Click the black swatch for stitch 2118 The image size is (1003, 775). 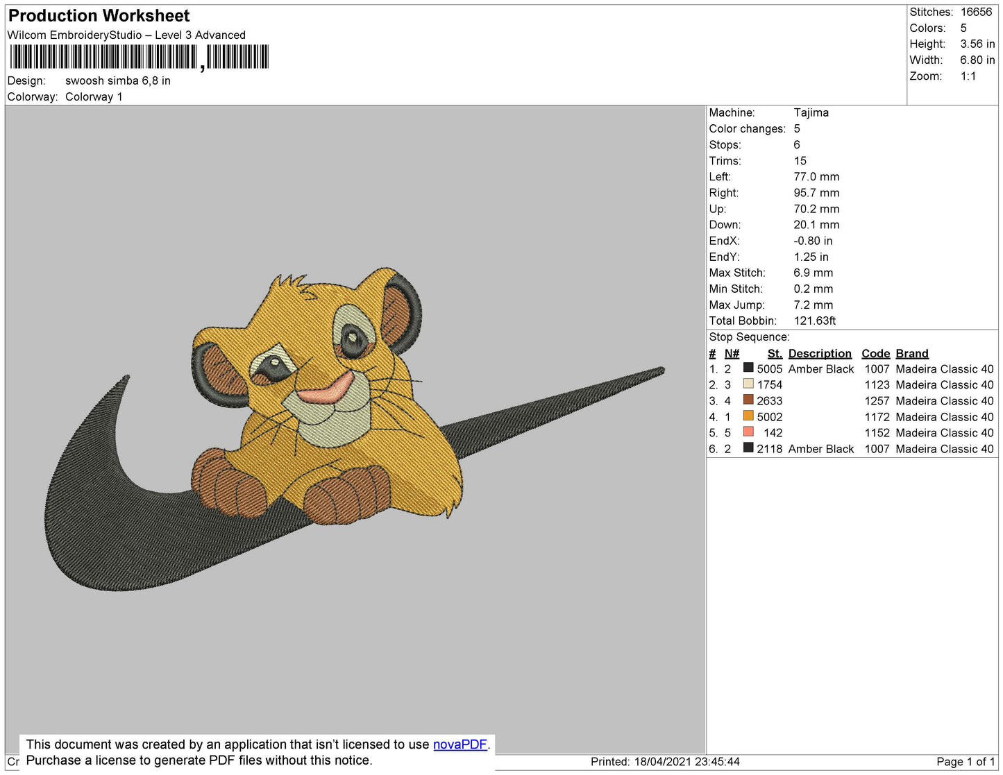[x=748, y=448]
